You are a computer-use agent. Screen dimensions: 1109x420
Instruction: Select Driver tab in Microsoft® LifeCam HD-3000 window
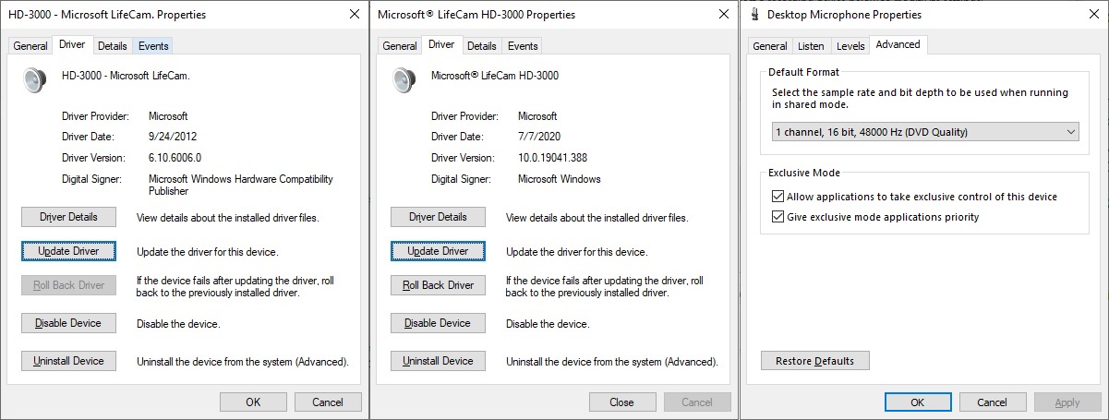pyautogui.click(x=441, y=44)
